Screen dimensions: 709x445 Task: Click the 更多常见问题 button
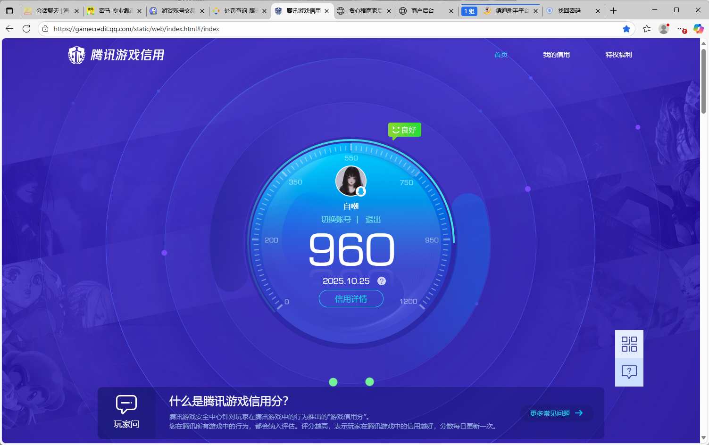pyautogui.click(x=557, y=413)
